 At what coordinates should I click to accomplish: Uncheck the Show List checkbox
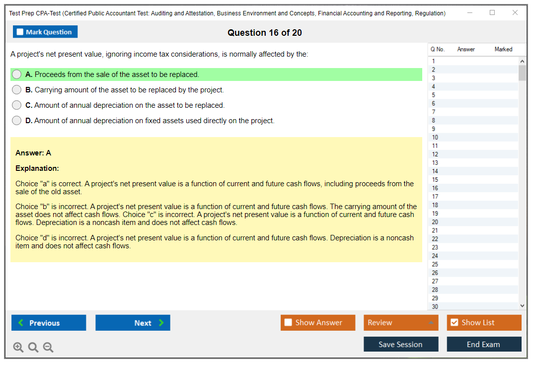(454, 323)
